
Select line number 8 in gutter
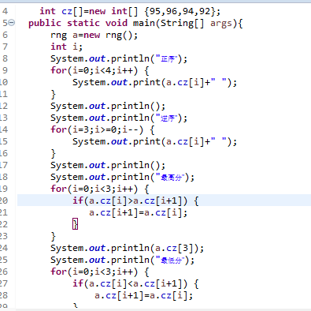pyautogui.click(x=5, y=58)
